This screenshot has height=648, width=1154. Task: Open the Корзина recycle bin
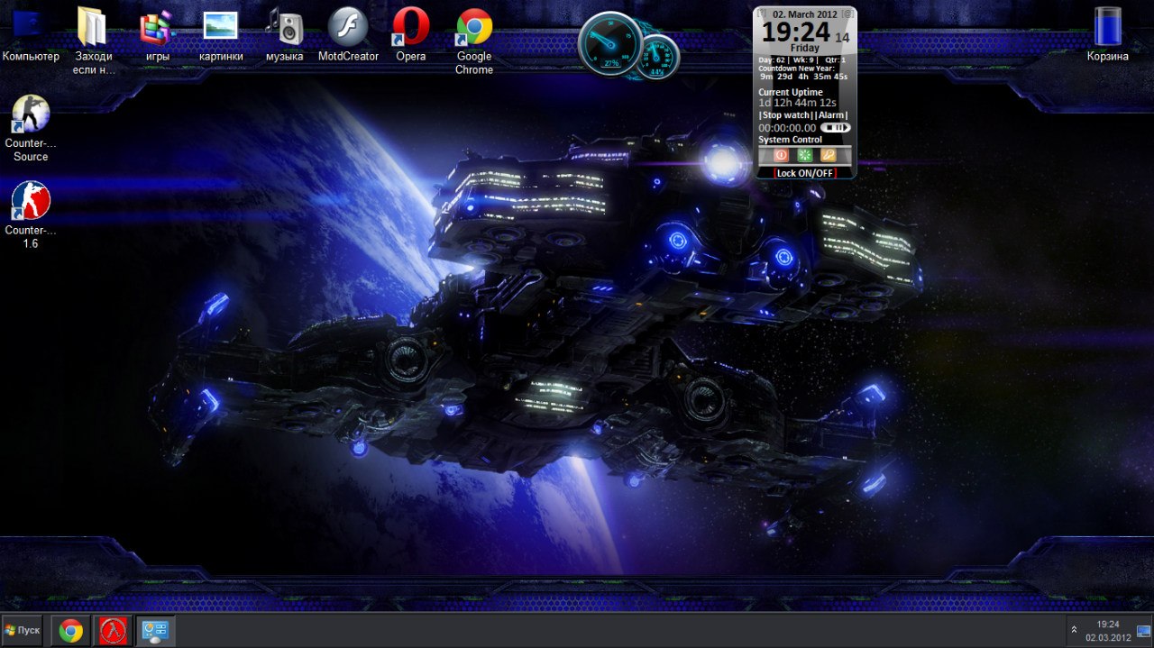tap(1107, 29)
